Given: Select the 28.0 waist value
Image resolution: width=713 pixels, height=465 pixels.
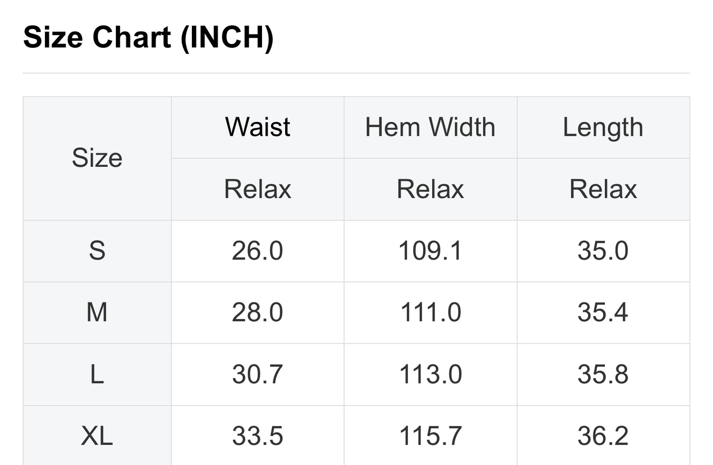Looking at the screenshot, I should [x=258, y=312].
